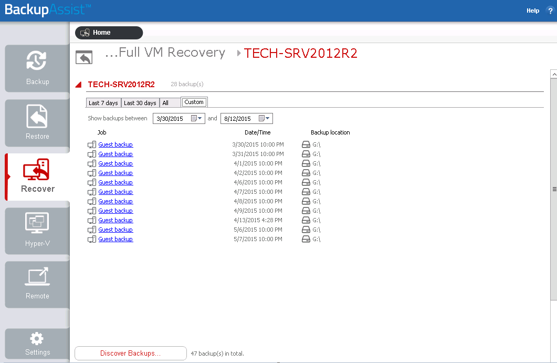
Task: Click the end date field showing 8/12/2015
Action: click(x=247, y=118)
